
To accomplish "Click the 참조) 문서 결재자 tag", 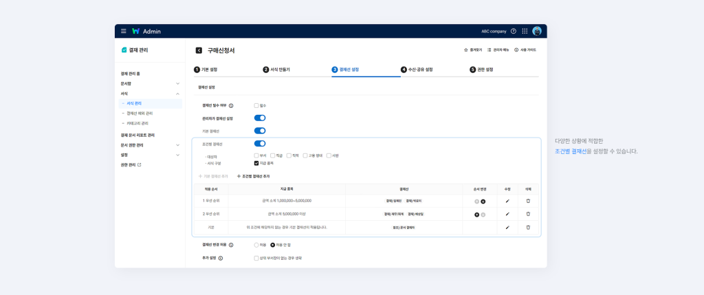I will [x=404, y=228].
